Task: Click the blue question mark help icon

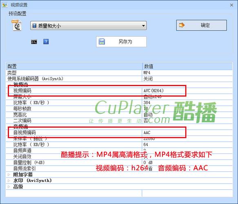Action: pyautogui.click(x=46, y=42)
